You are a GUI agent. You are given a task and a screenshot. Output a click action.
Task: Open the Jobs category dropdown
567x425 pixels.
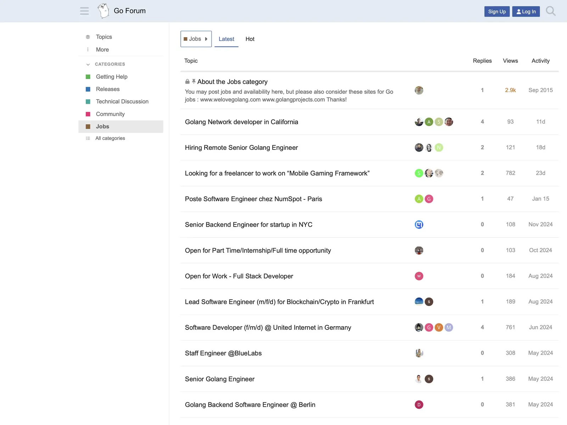click(196, 39)
